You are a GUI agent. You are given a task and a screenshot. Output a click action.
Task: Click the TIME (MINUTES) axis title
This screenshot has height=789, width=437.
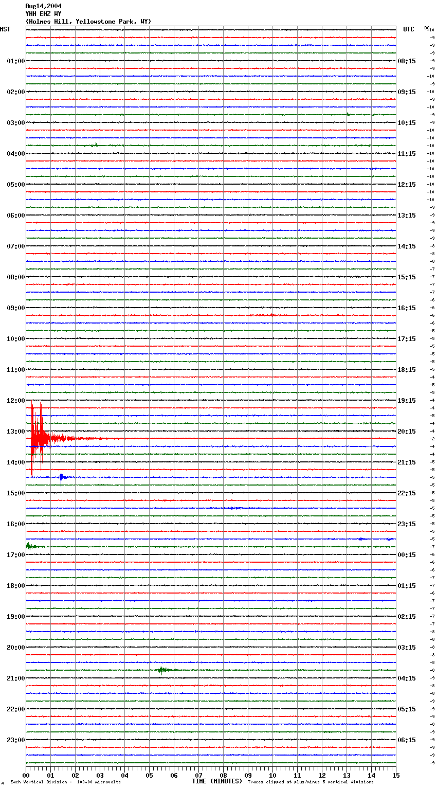217,781
